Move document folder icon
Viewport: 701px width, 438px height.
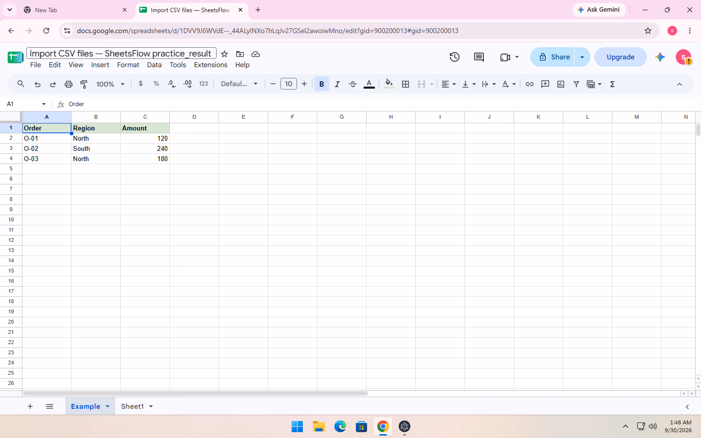tap(240, 54)
